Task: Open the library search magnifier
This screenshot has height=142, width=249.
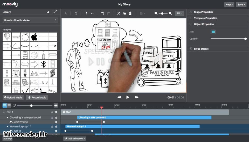Action: pyautogui.click(x=48, y=12)
